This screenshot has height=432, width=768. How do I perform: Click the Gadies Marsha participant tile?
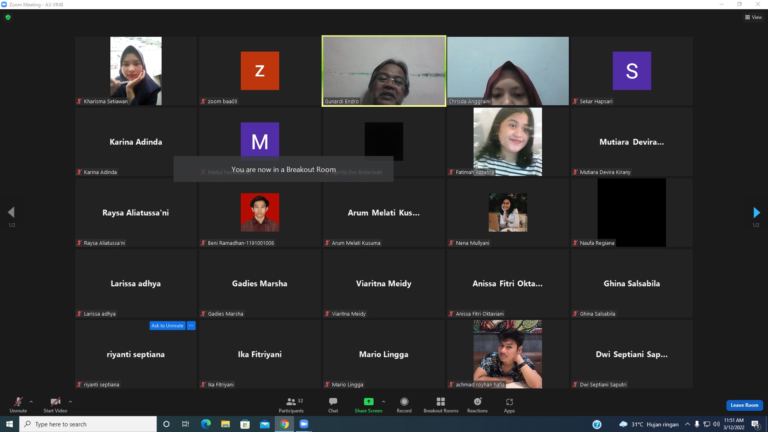[260, 283]
